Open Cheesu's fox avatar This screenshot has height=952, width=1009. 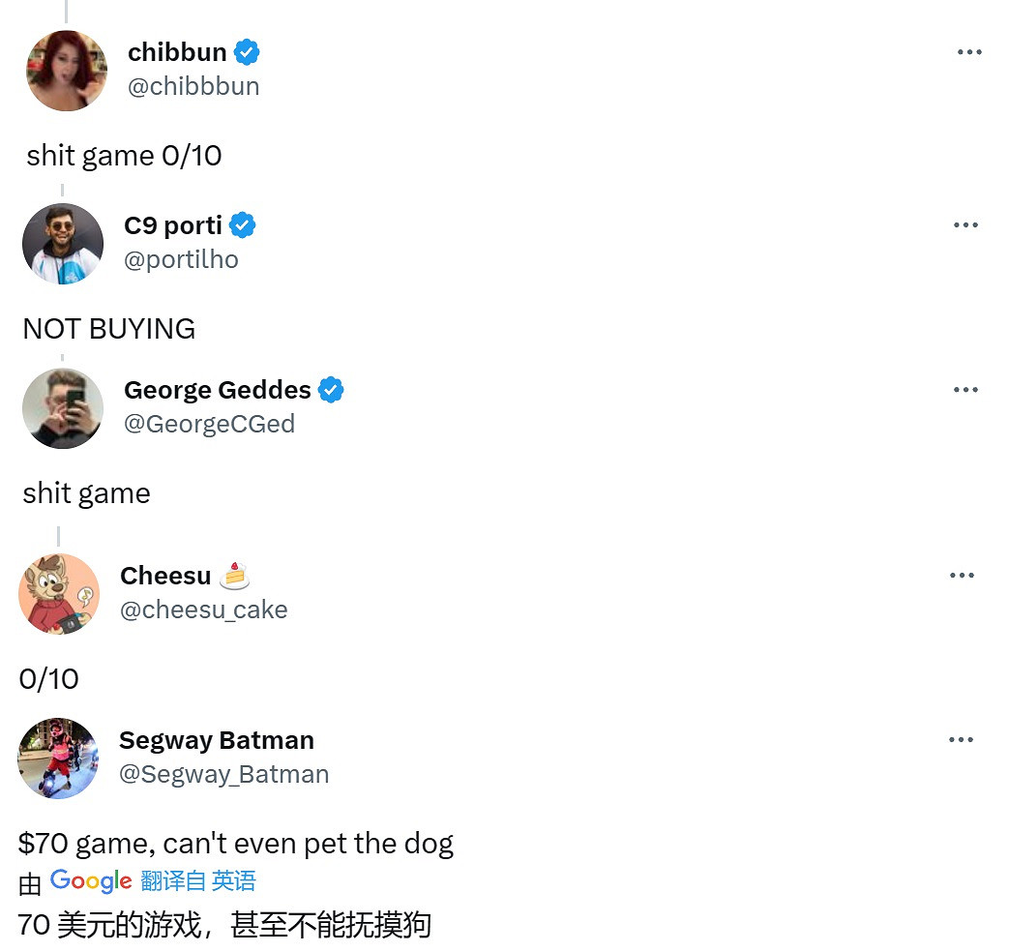[59, 594]
